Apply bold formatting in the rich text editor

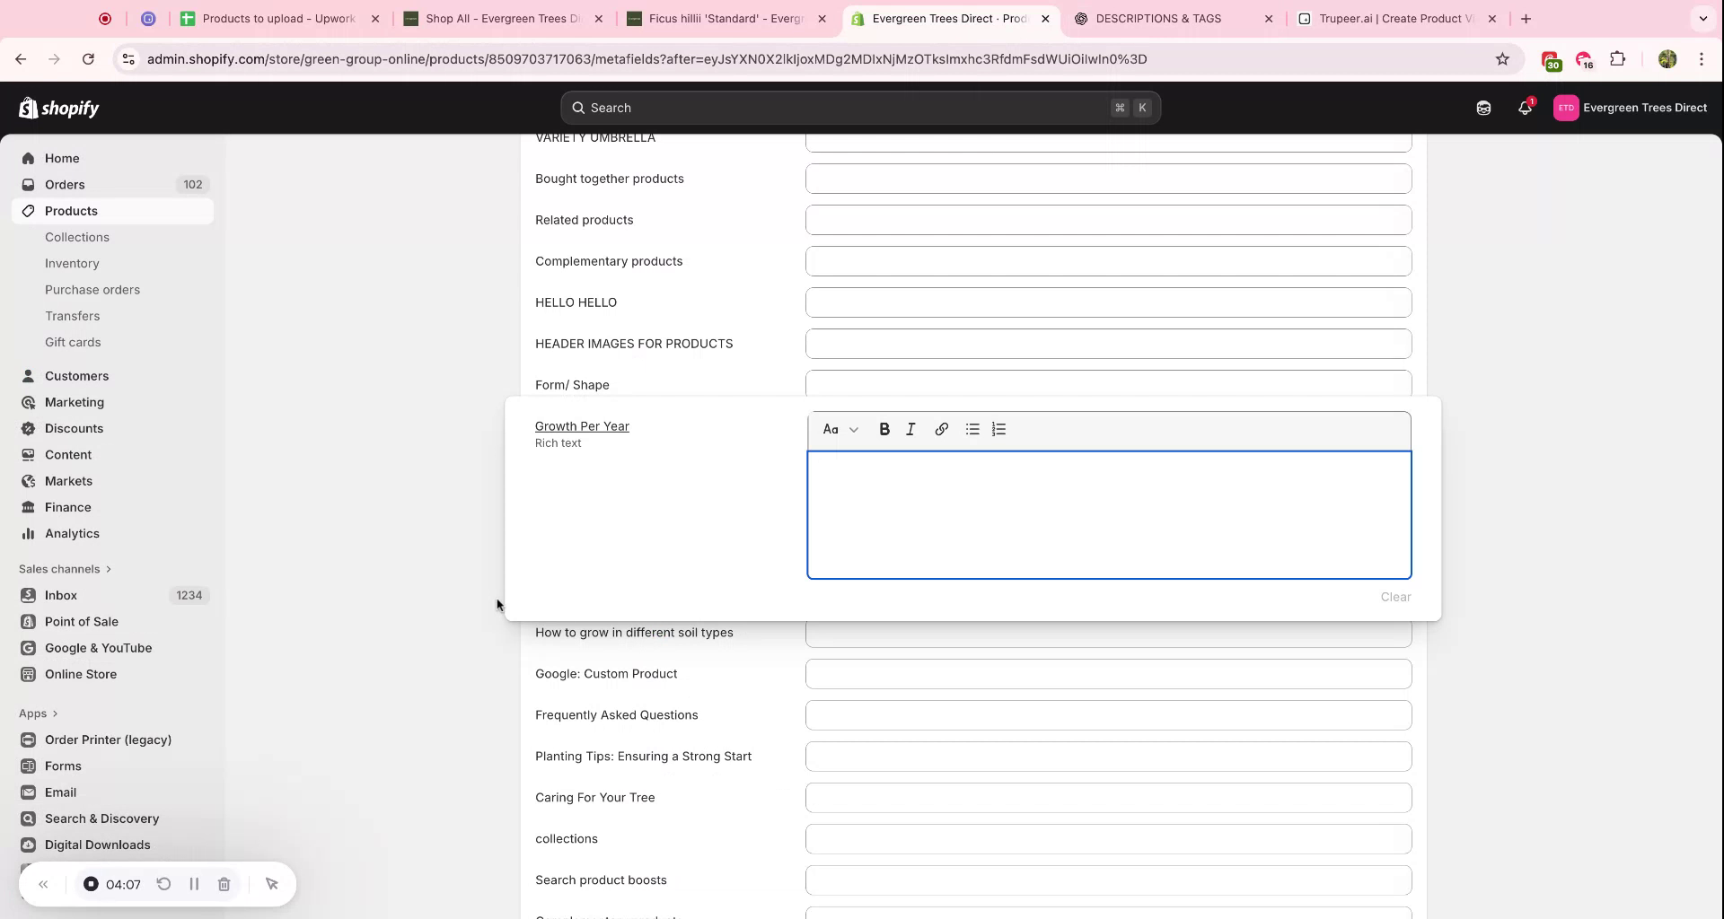[884, 429]
